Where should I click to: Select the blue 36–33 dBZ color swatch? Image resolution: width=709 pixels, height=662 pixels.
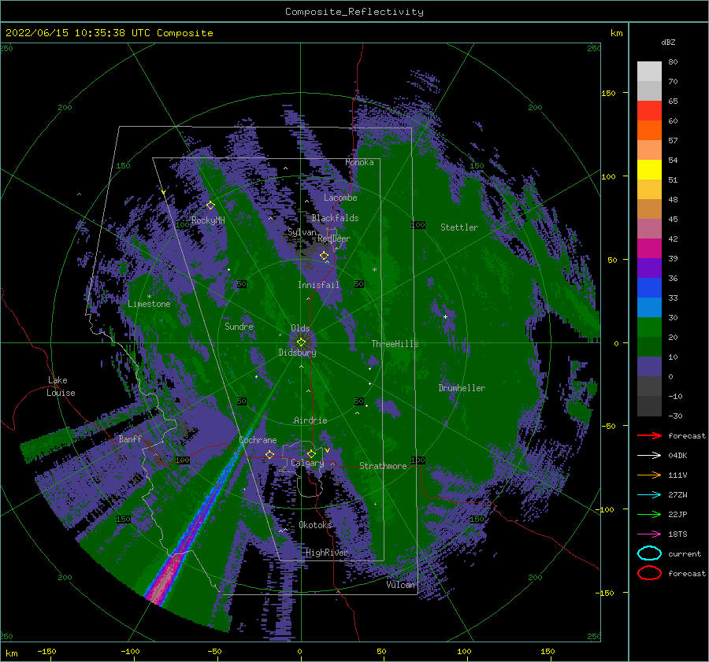point(649,287)
